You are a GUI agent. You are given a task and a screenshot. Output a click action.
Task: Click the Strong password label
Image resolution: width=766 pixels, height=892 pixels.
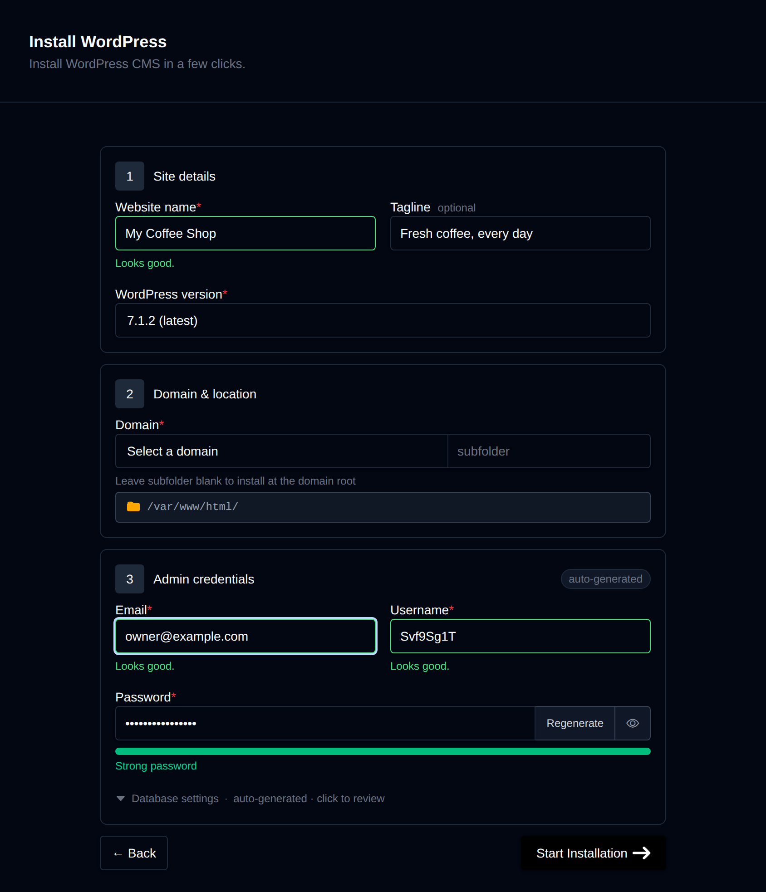point(156,766)
